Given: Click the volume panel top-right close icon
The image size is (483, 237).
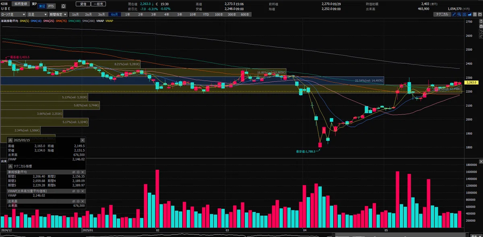Looking at the screenshot, I should [x=481, y=161].
